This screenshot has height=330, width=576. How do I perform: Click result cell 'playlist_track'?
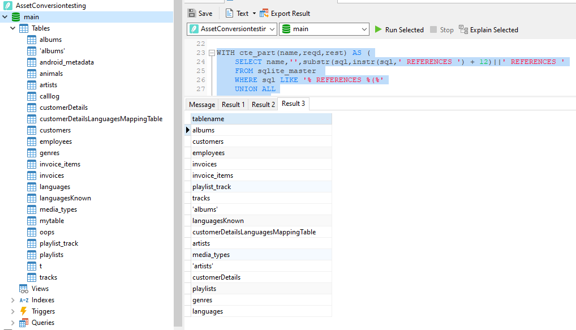261,187
